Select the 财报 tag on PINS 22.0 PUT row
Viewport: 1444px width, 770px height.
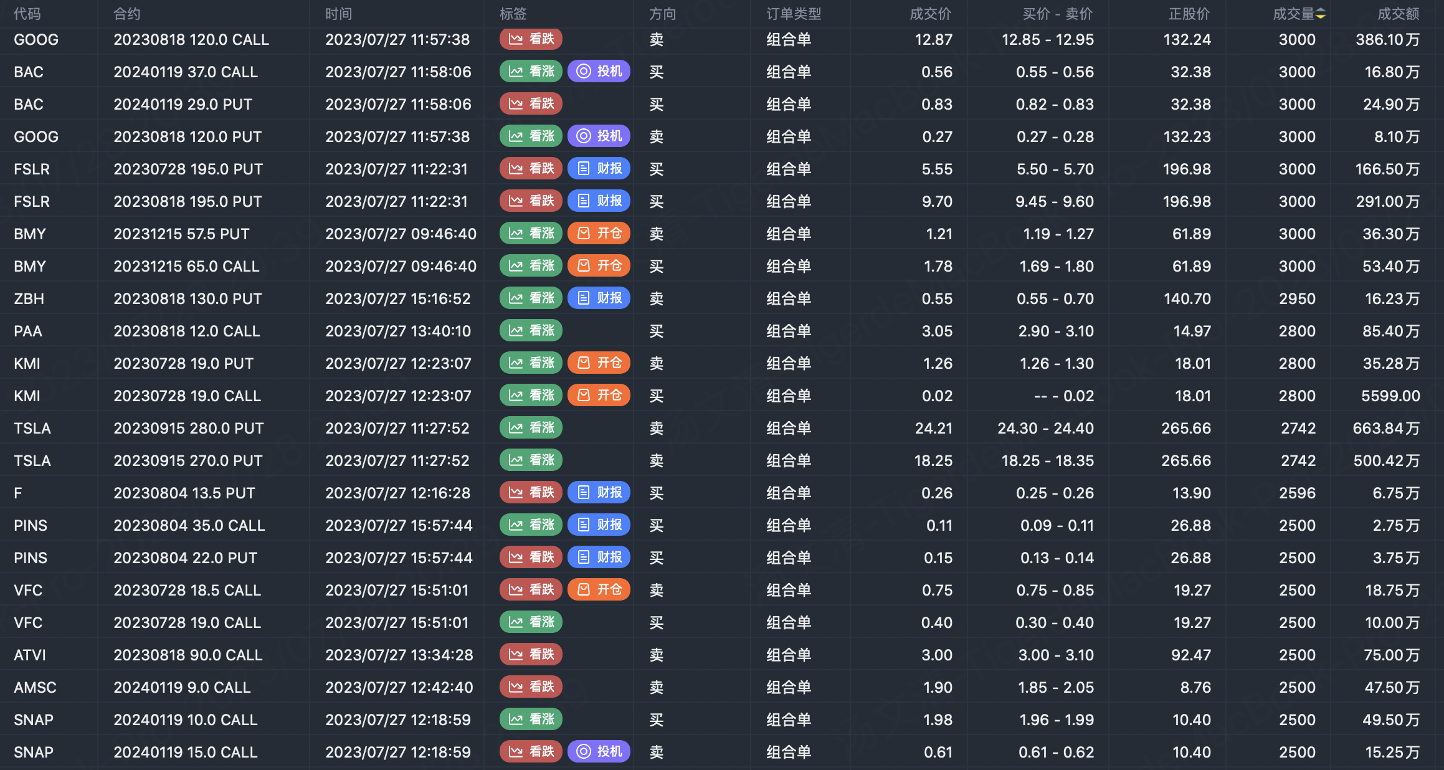[599, 558]
